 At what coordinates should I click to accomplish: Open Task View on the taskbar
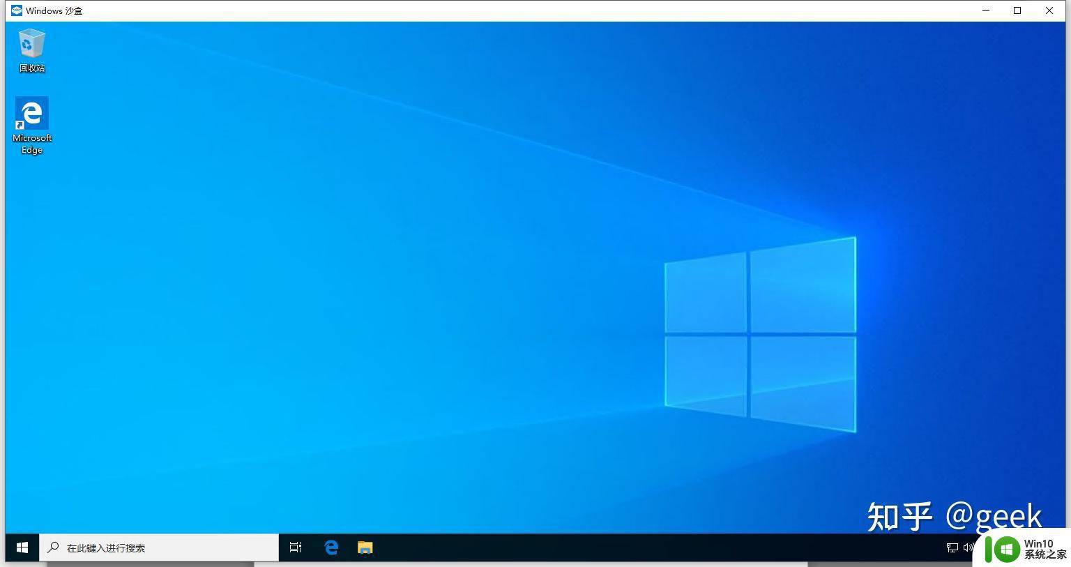(x=296, y=547)
